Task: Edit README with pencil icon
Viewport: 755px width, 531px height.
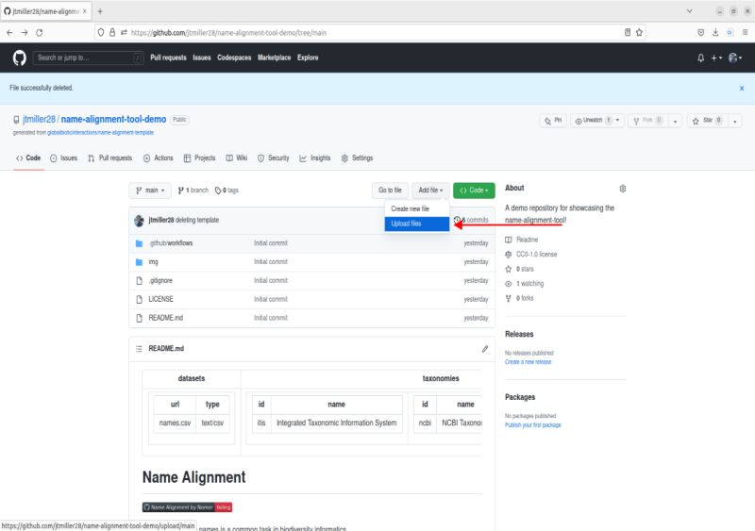Action: [485, 349]
